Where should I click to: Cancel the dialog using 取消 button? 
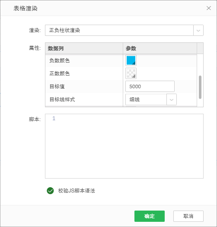[x=188, y=216]
